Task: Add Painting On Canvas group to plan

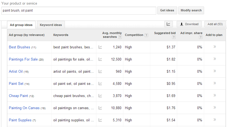Action: click(215, 107)
